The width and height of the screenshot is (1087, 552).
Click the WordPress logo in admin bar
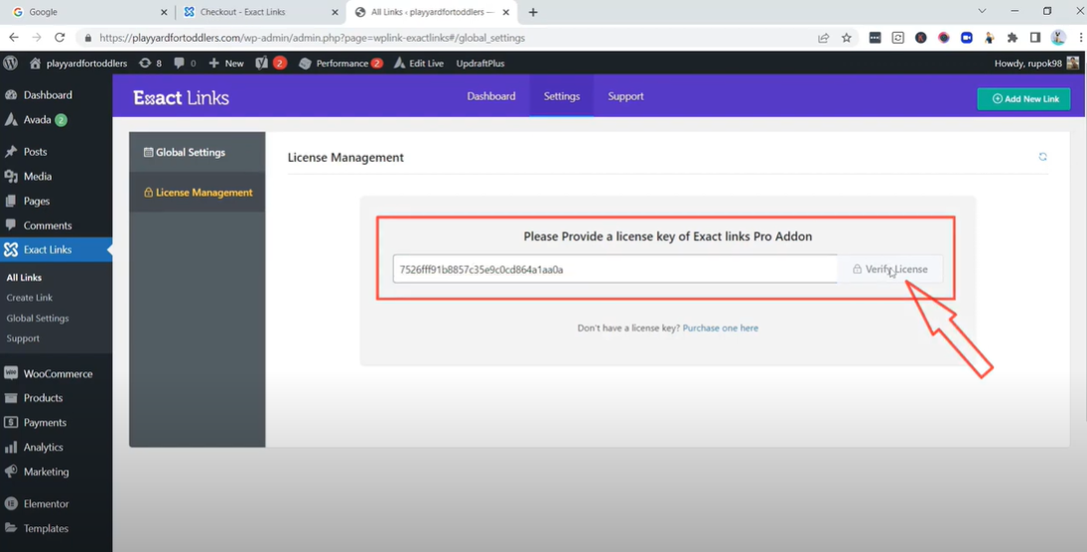point(10,64)
